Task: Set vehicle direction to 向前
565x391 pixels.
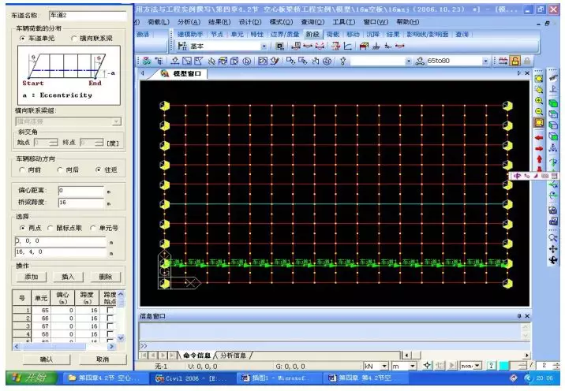Action: pyautogui.click(x=23, y=169)
